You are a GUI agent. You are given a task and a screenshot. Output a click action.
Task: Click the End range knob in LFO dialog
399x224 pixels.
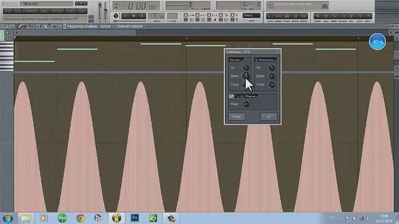(x=272, y=76)
